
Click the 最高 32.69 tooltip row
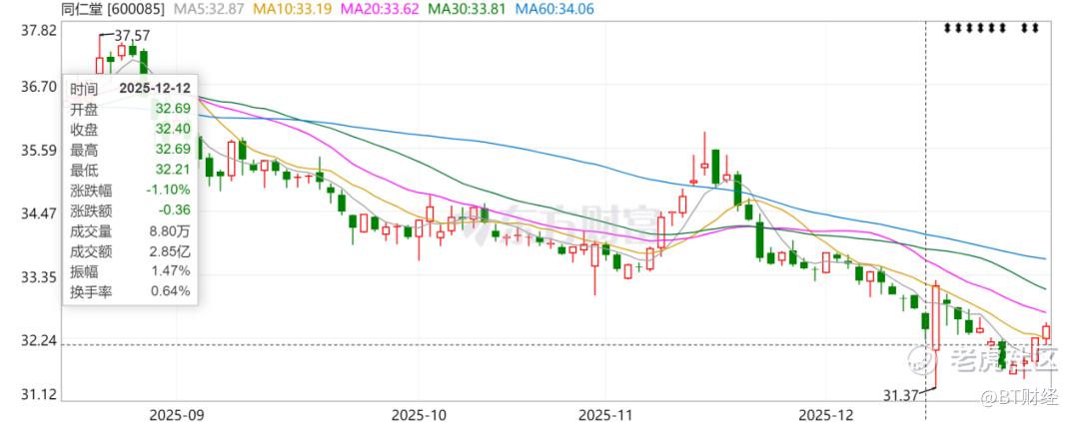point(130,149)
